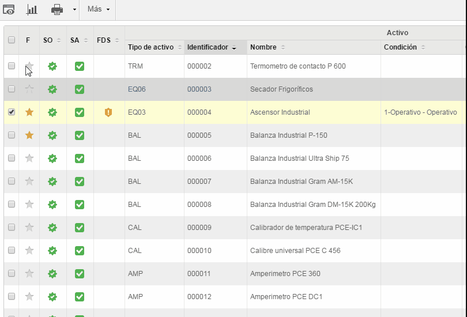Click the SA green check for Calibre universal PCE C 456

(80, 251)
